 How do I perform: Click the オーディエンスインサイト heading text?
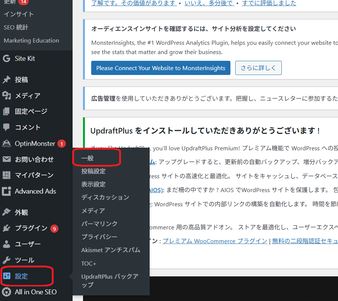coord(193,29)
